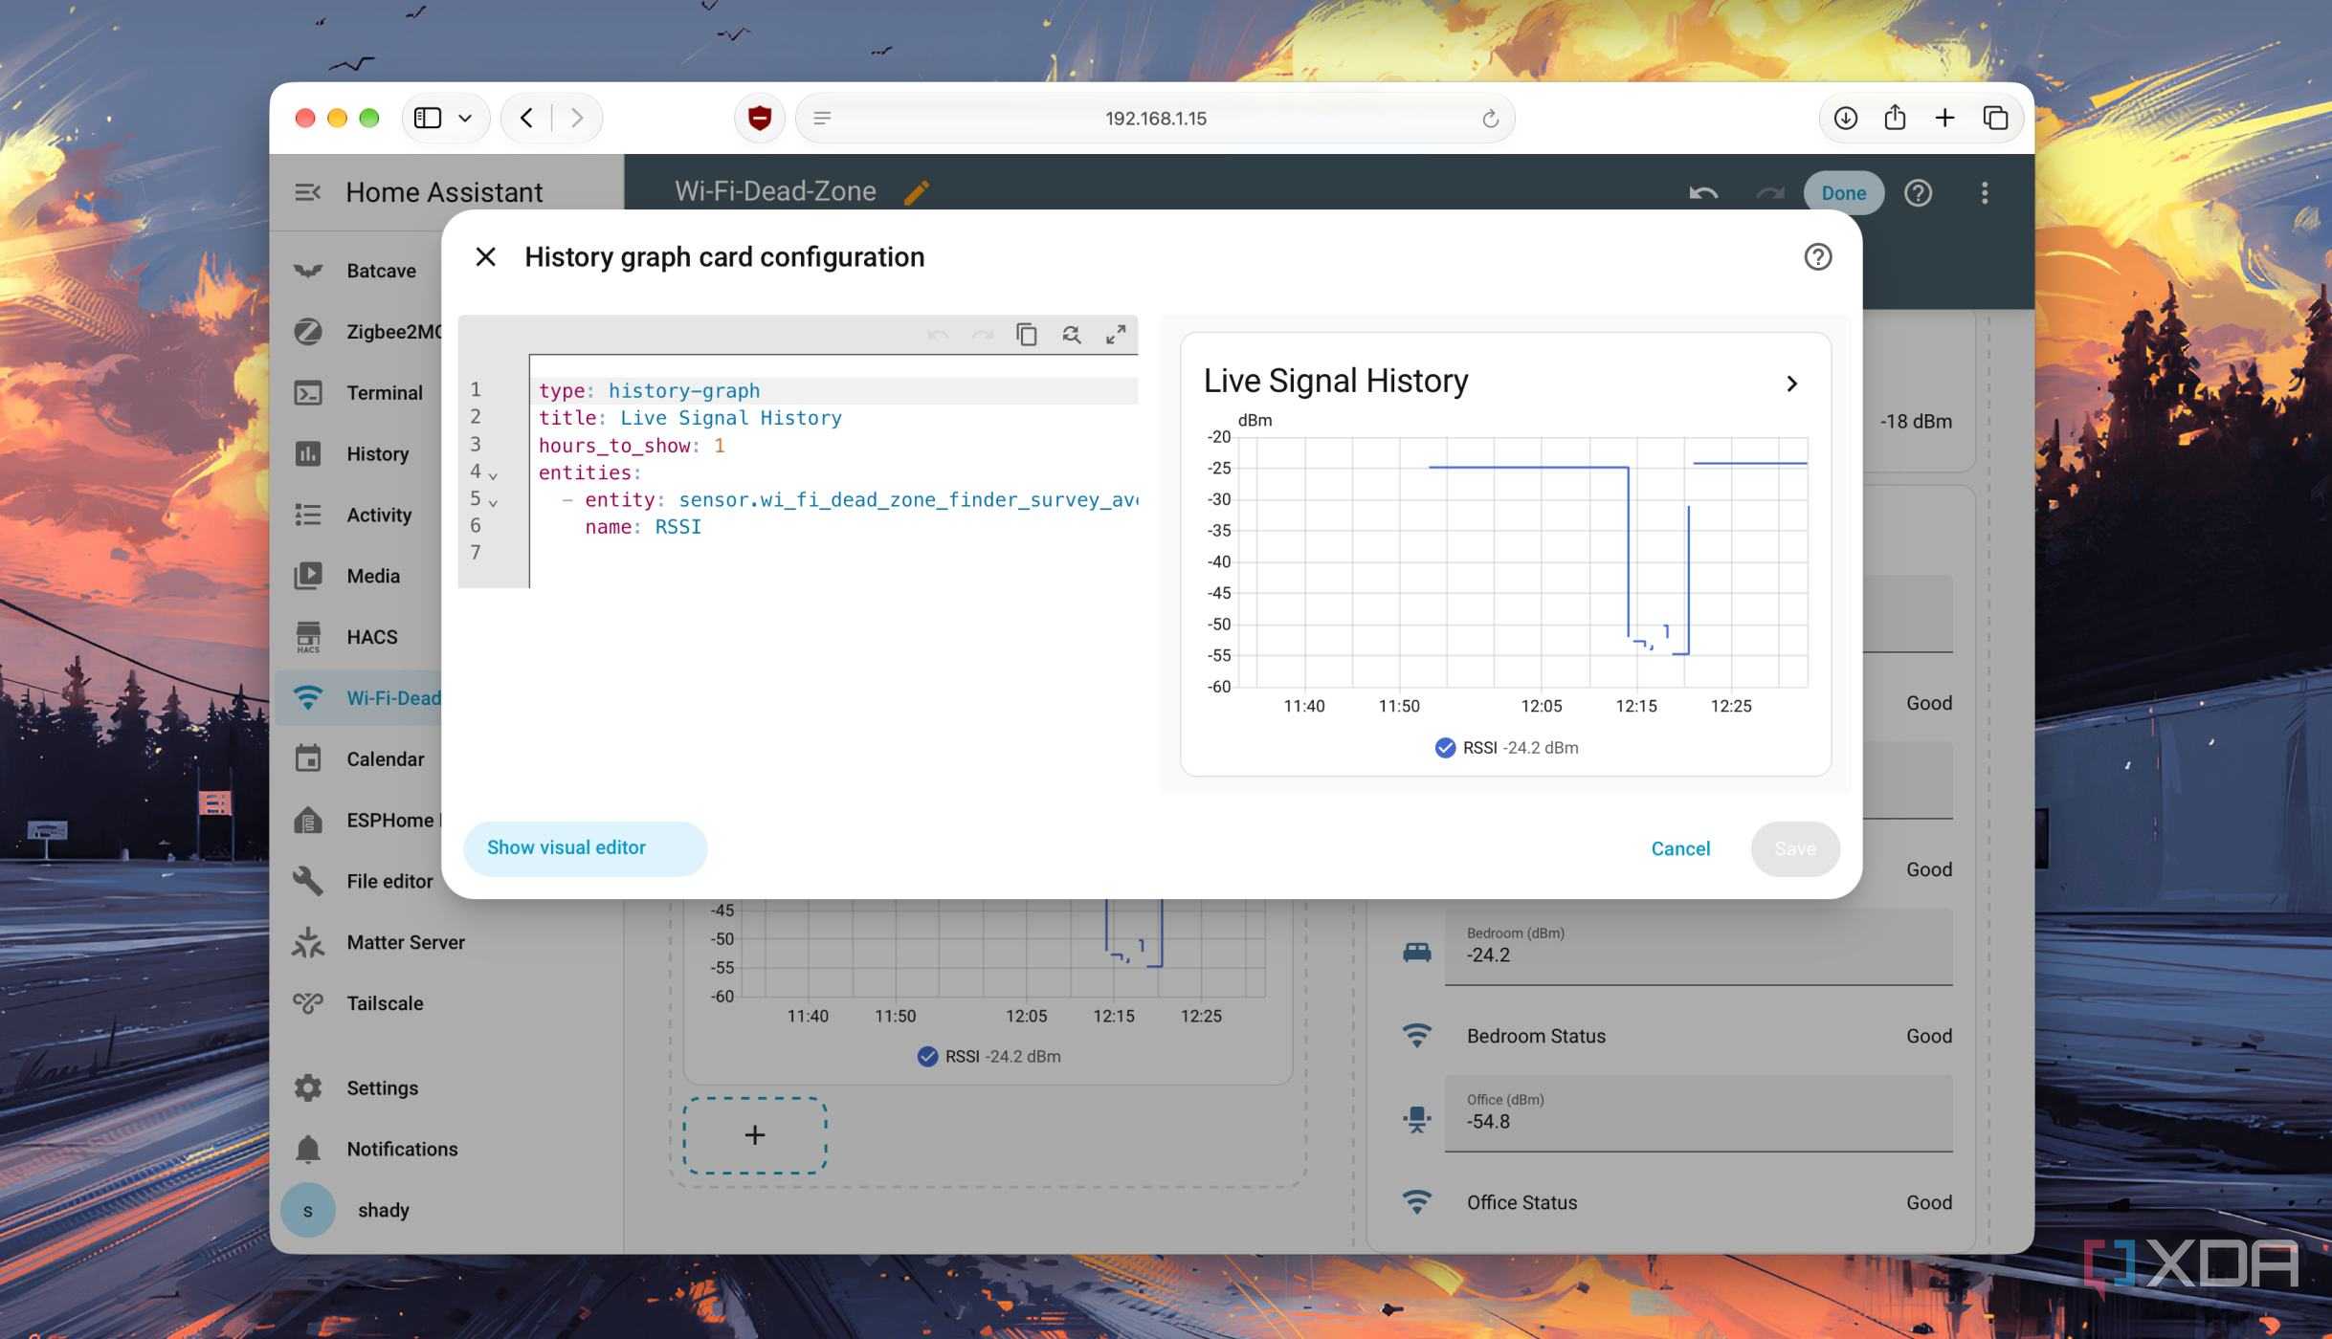Collapse the Home Assistant sidebar
Image resolution: width=2332 pixels, height=1339 pixels.
point(307,192)
